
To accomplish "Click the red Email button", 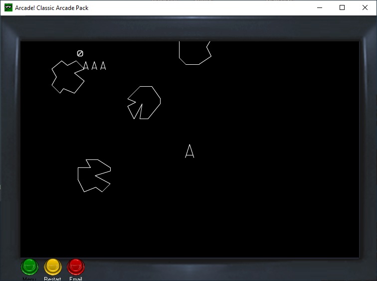I will pyautogui.click(x=76, y=267).
